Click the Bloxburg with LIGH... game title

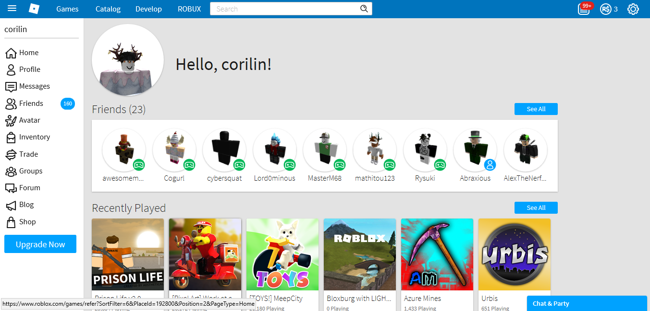coord(359,298)
